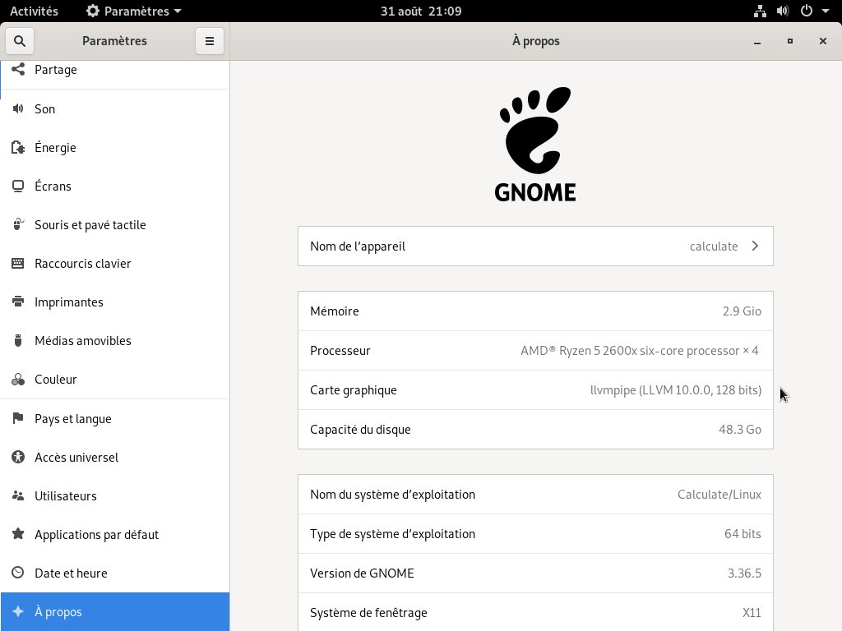Click the device name value calculate

[714, 246]
